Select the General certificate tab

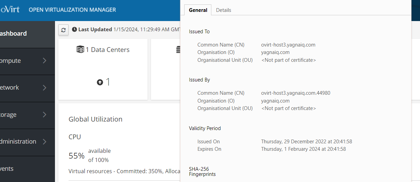pos(198,10)
